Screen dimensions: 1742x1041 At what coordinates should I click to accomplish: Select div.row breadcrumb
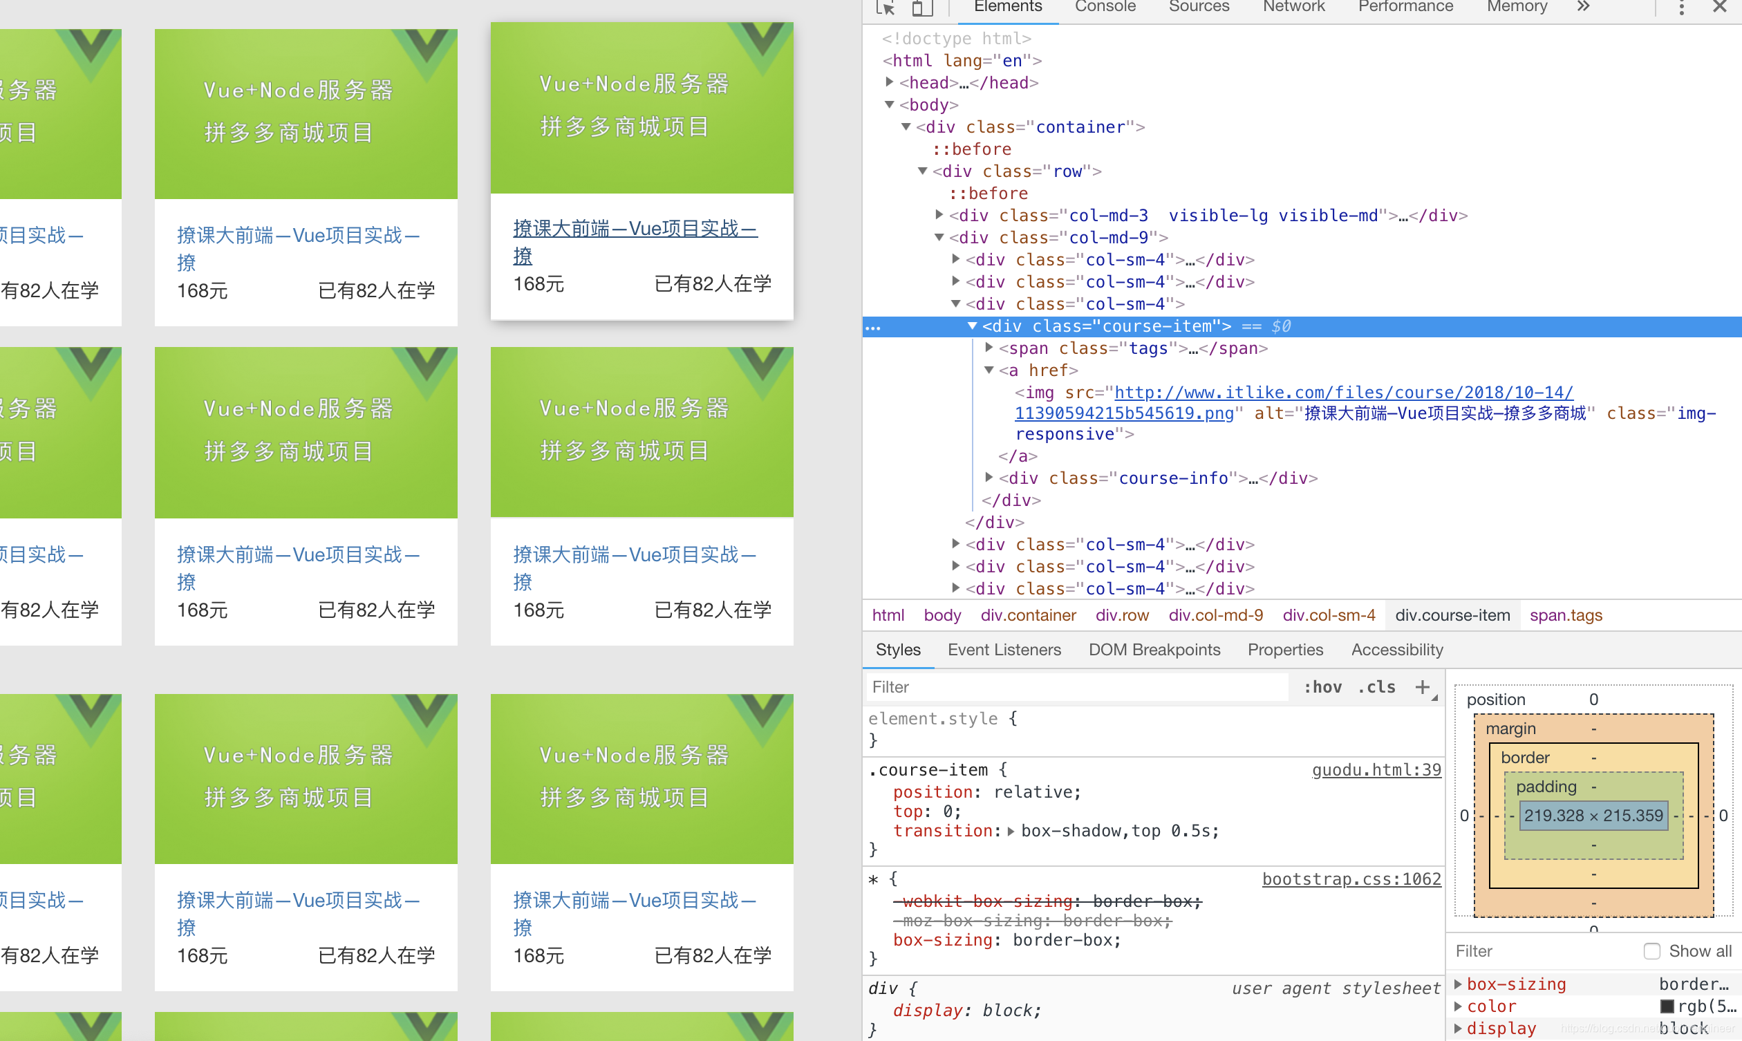click(x=1122, y=615)
